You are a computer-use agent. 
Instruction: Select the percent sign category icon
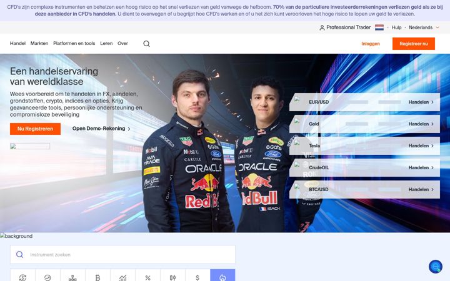[147, 277]
